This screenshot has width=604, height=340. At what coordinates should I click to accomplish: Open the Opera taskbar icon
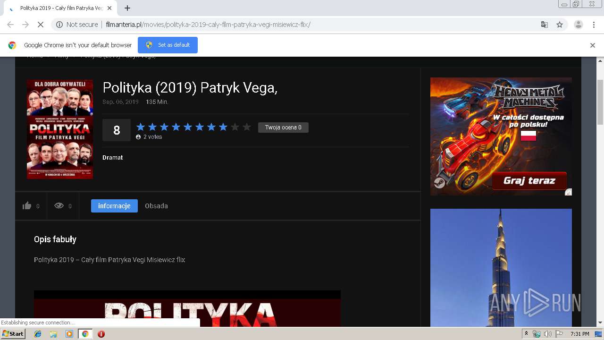(101, 334)
